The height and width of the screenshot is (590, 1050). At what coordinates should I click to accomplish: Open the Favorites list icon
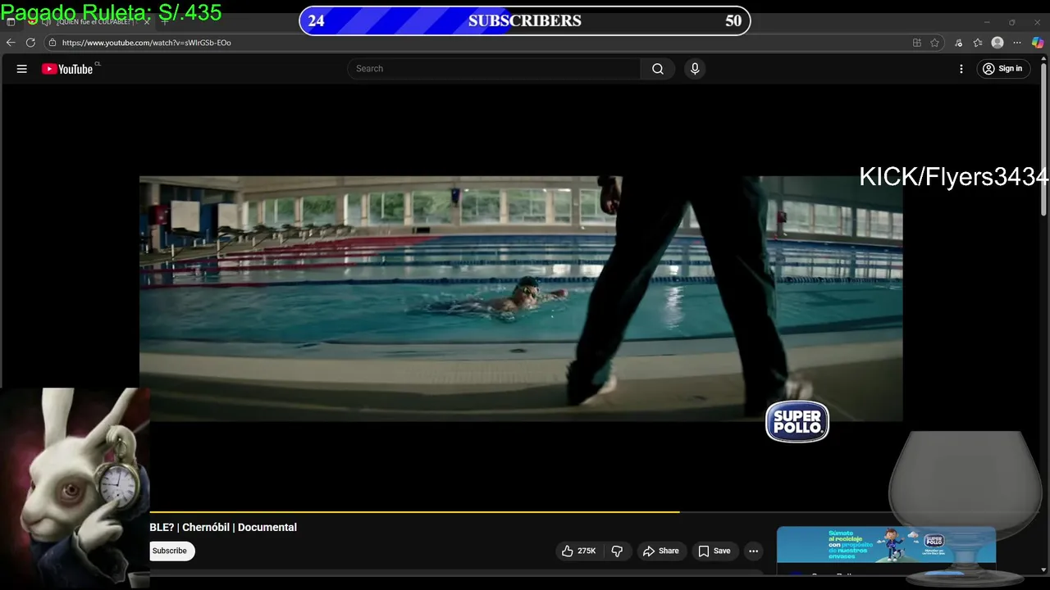(x=978, y=43)
